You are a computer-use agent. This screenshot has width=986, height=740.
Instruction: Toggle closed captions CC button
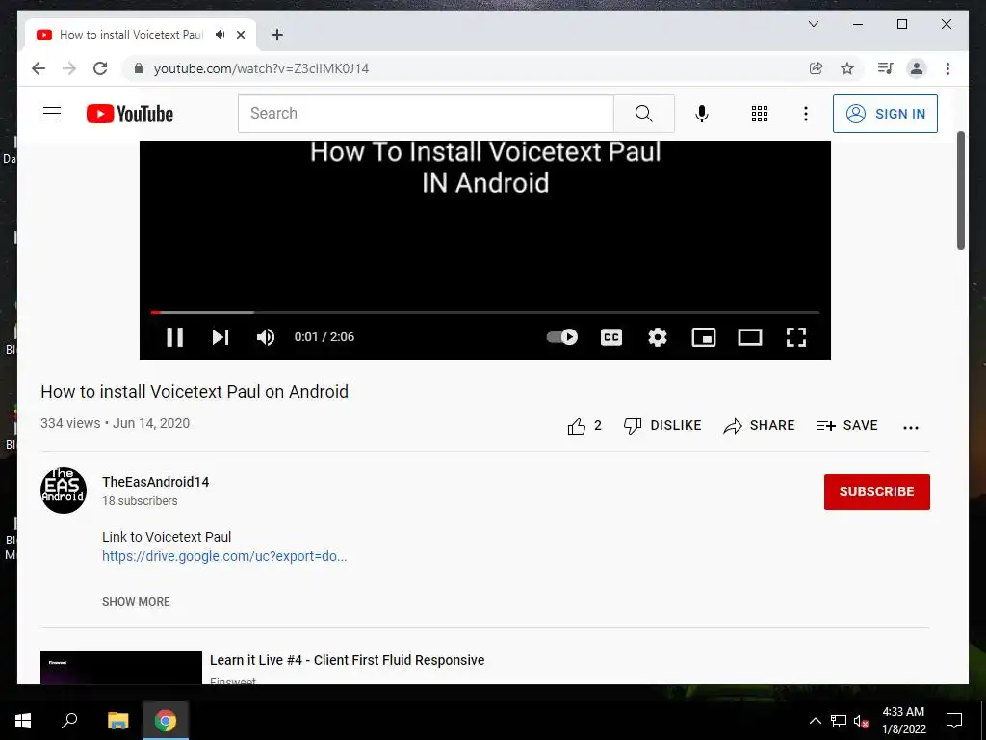pyautogui.click(x=611, y=337)
